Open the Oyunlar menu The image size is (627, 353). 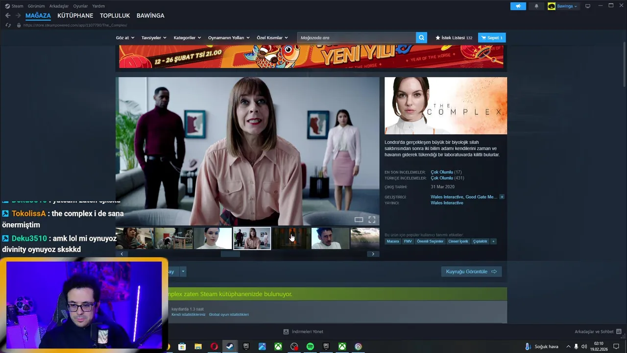coord(80,6)
